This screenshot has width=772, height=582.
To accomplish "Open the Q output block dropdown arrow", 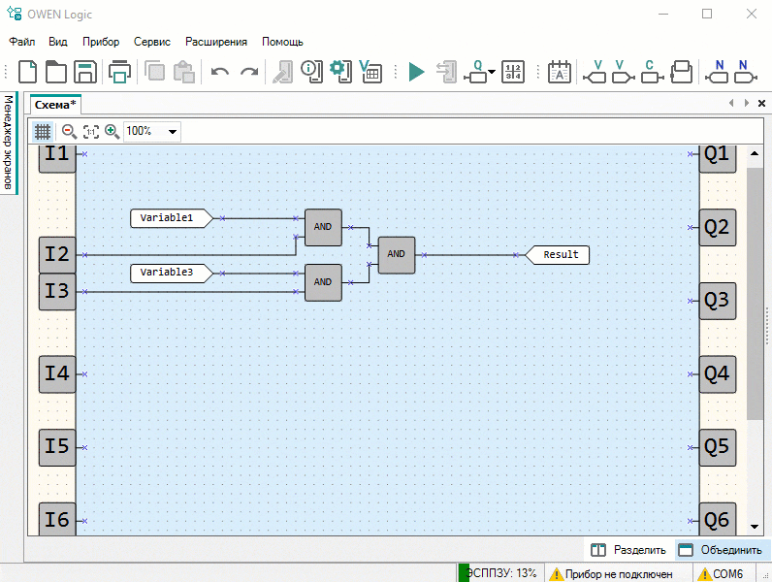I will (493, 73).
